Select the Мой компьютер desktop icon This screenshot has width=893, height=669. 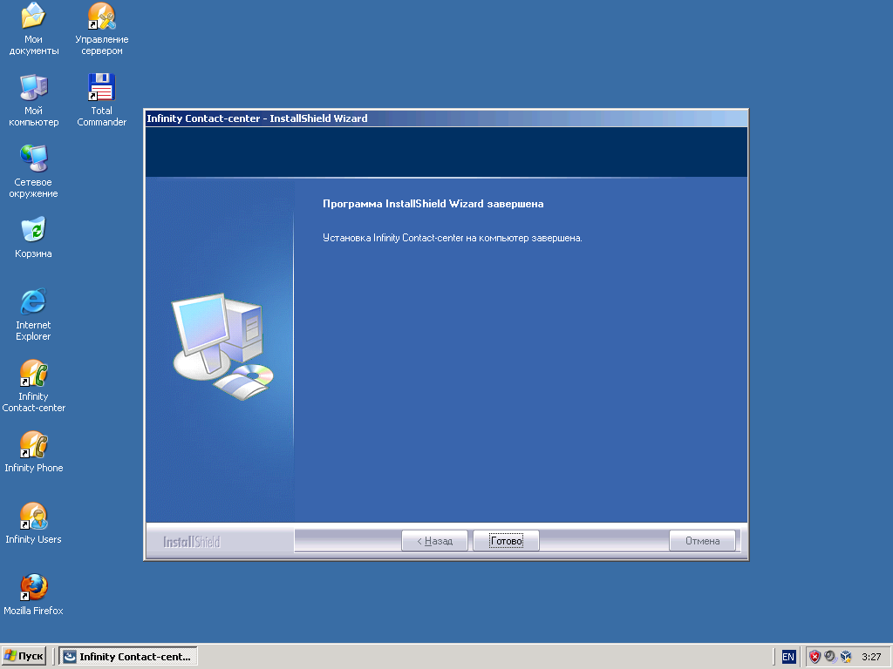point(33,88)
